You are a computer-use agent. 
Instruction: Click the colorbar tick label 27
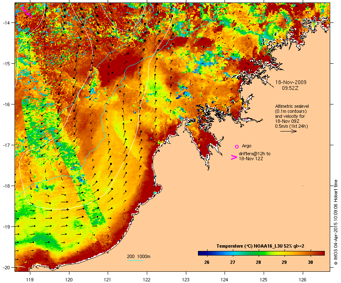[232, 262]
